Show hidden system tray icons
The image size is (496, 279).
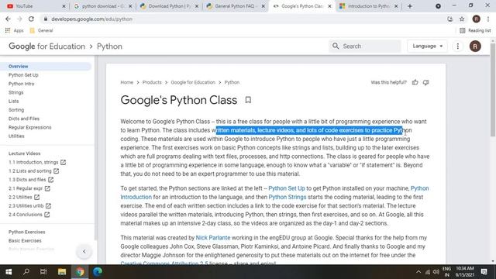(x=418, y=272)
